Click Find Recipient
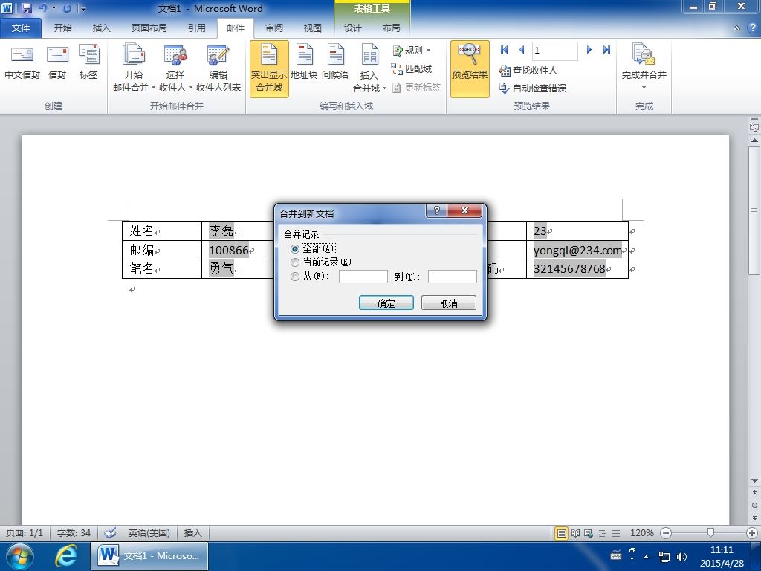Screen dimensions: 761x571 tap(528, 71)
